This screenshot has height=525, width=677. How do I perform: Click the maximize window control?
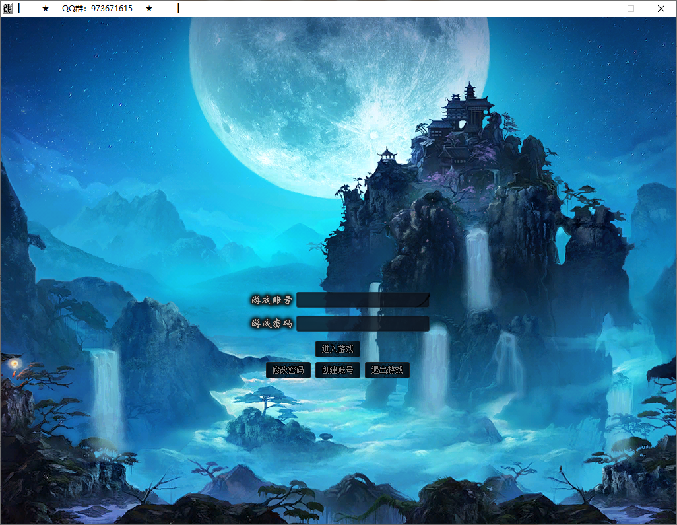(x=629, y=9)
